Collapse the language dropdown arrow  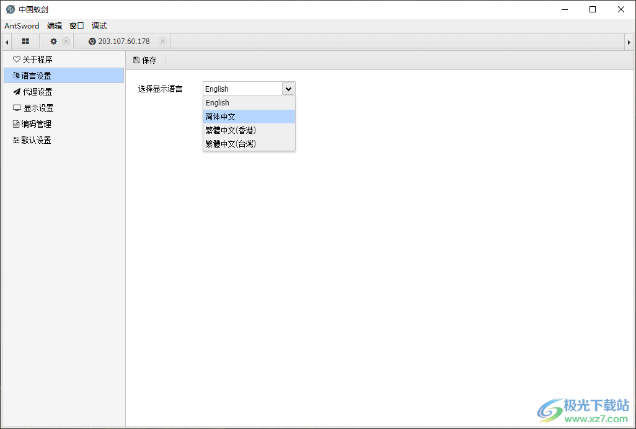[288, 89]
